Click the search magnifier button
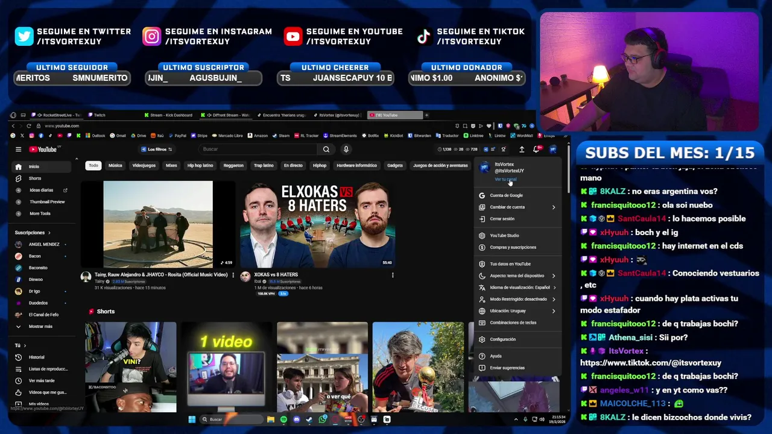 tap(326, 149)
